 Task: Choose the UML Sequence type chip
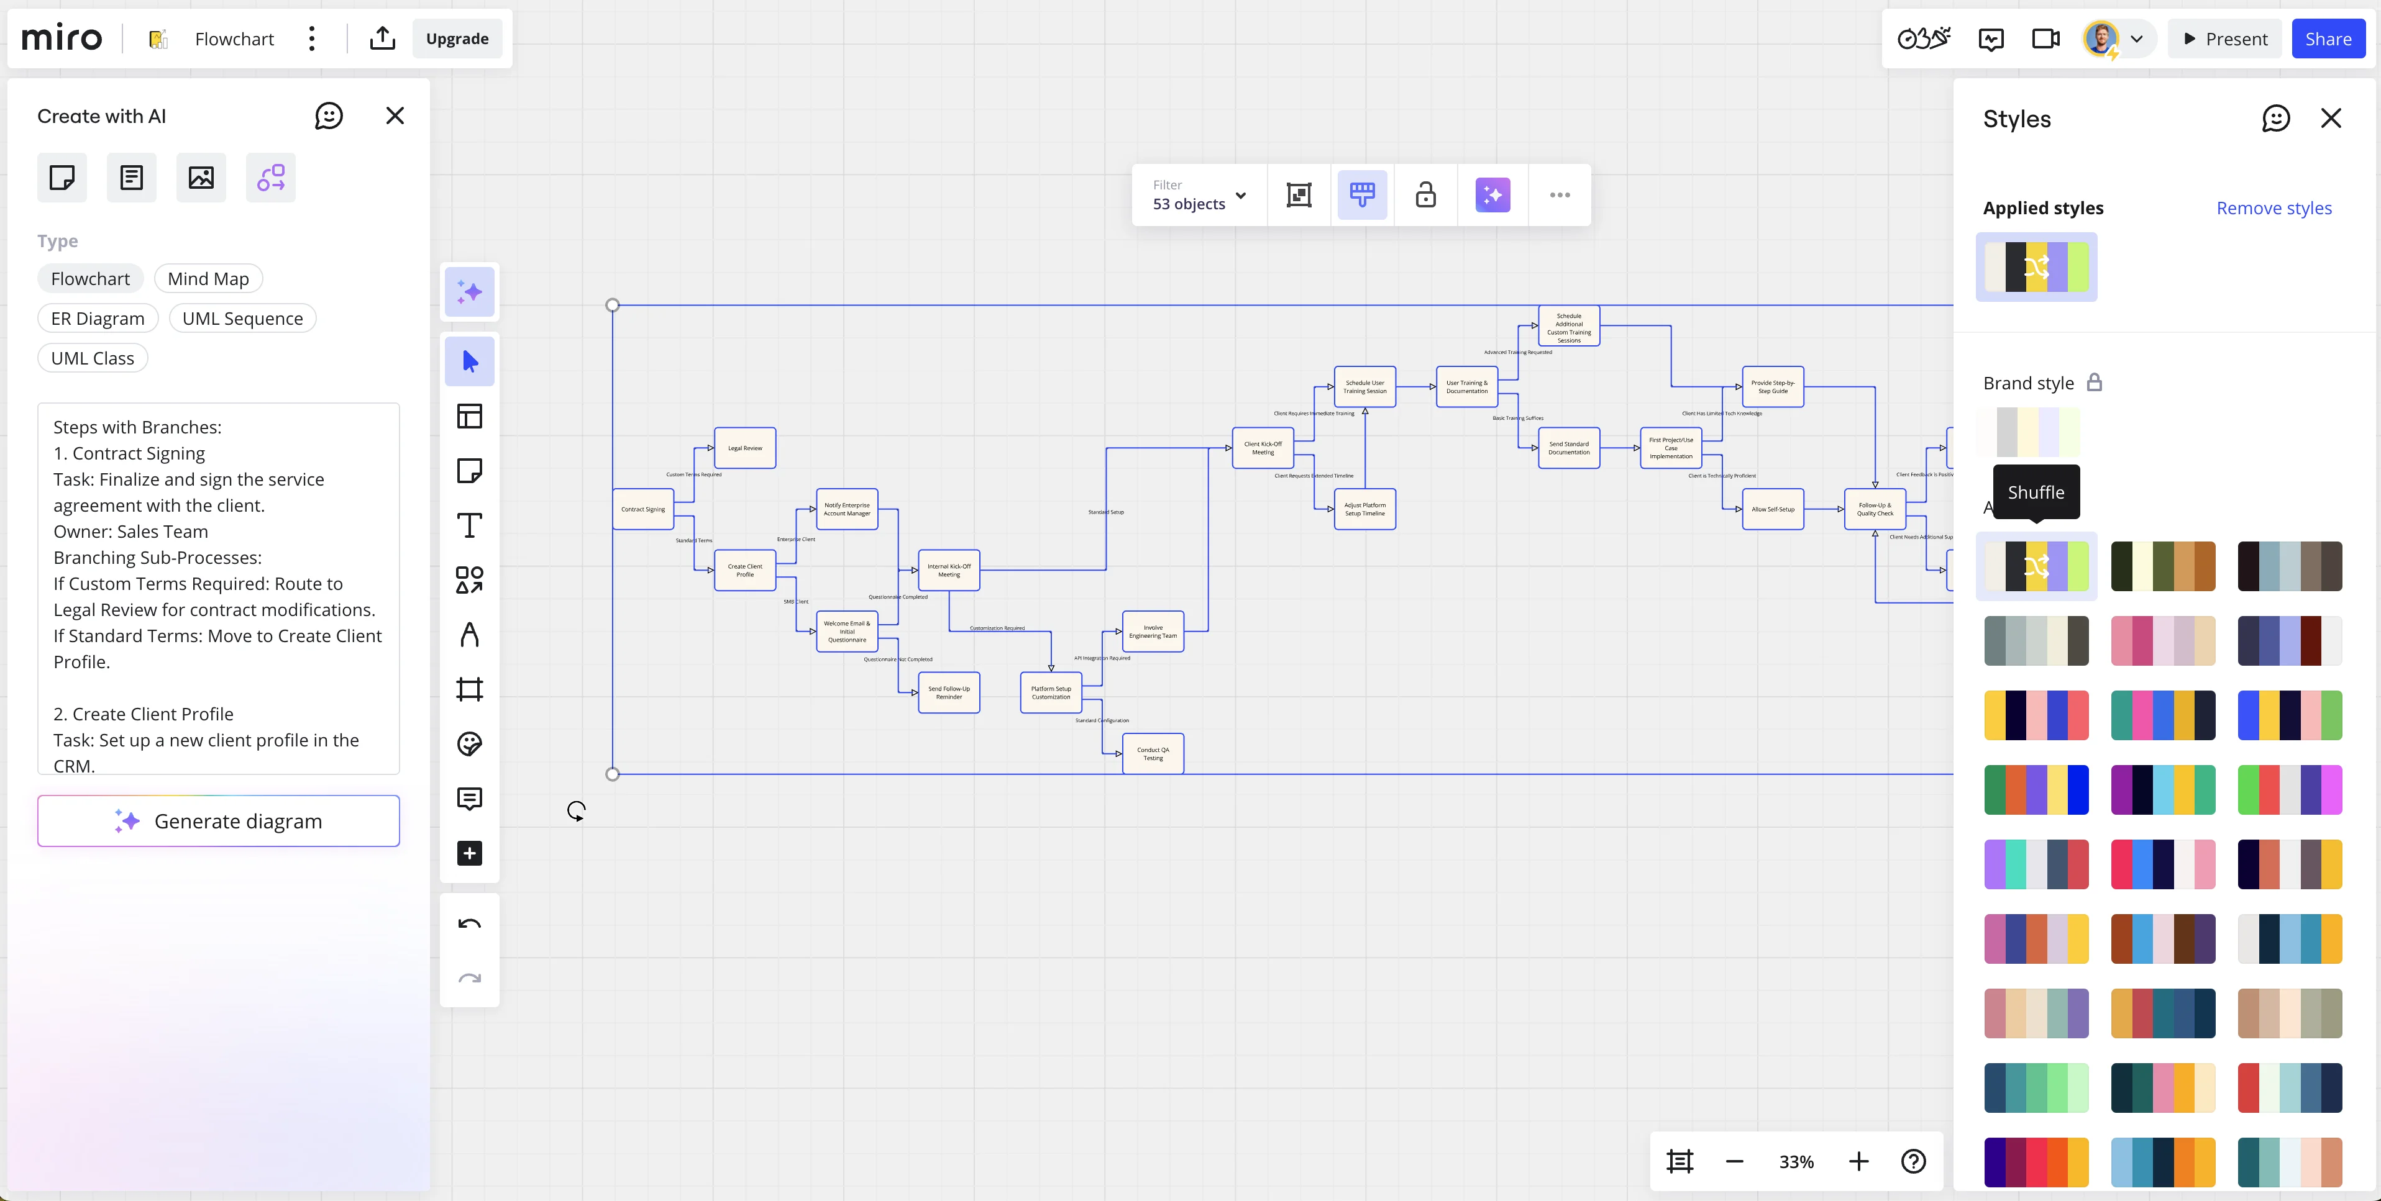(x=242, y=319)
